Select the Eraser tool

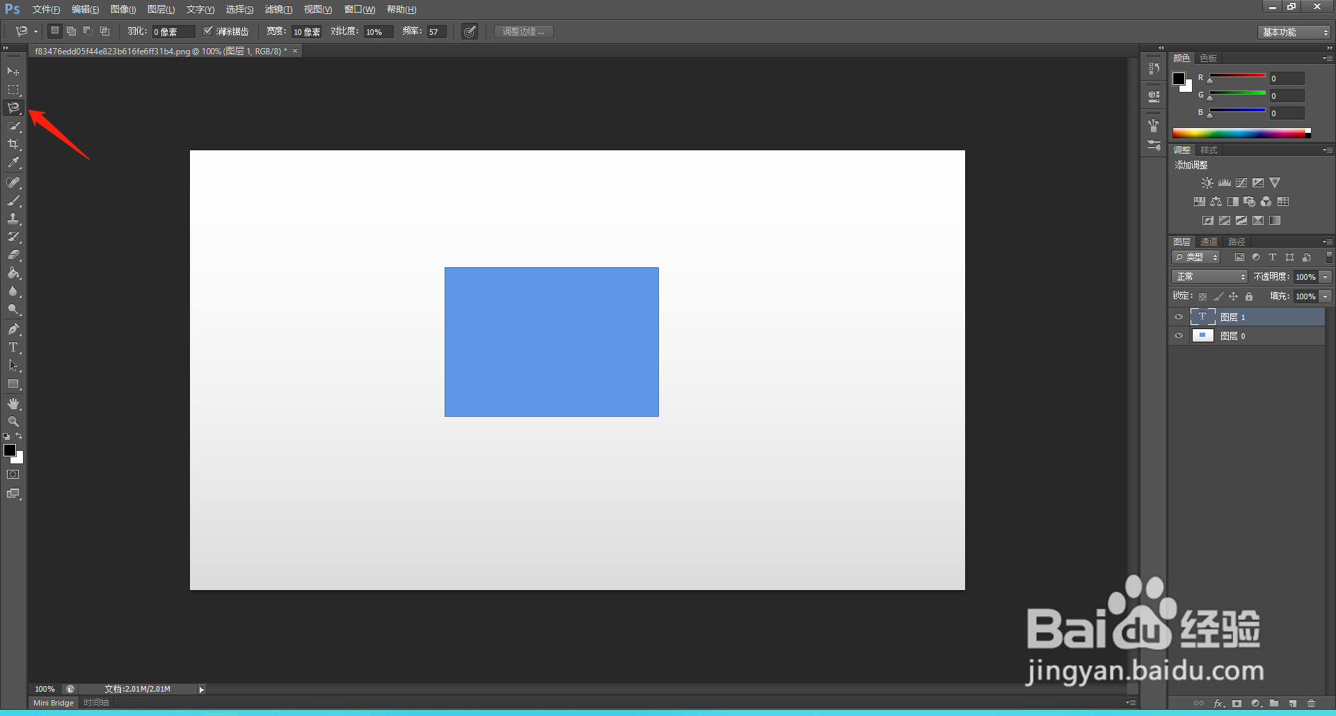13,255
